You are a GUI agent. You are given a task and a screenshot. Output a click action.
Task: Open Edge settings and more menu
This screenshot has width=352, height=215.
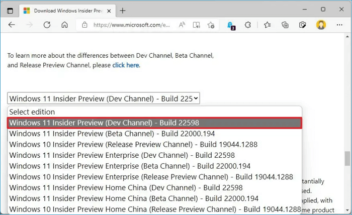[x=338, y=25]
